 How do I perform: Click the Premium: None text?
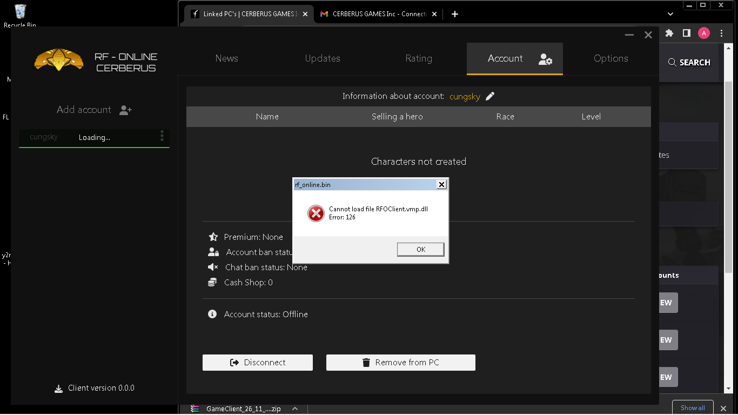pos(253,237)
